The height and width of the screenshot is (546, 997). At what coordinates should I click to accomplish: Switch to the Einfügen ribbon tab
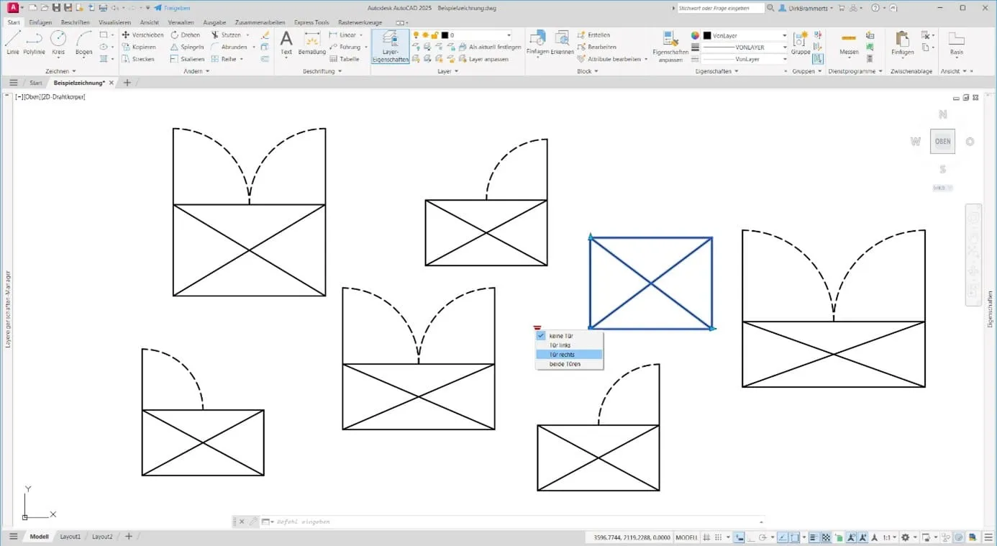(40, 22)
